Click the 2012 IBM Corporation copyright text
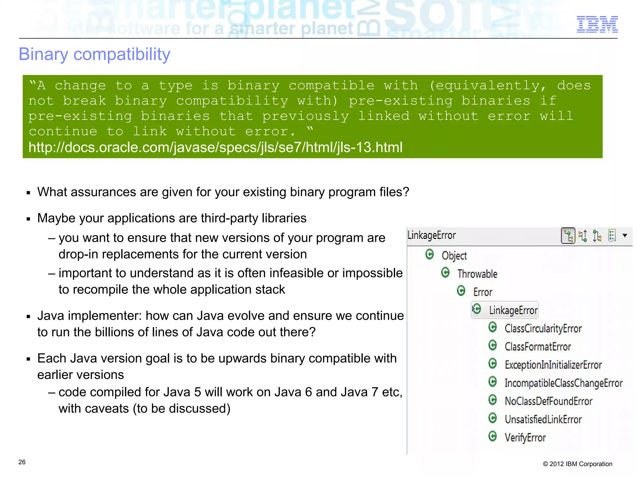The image size is (637, 477). coord(578,464)
